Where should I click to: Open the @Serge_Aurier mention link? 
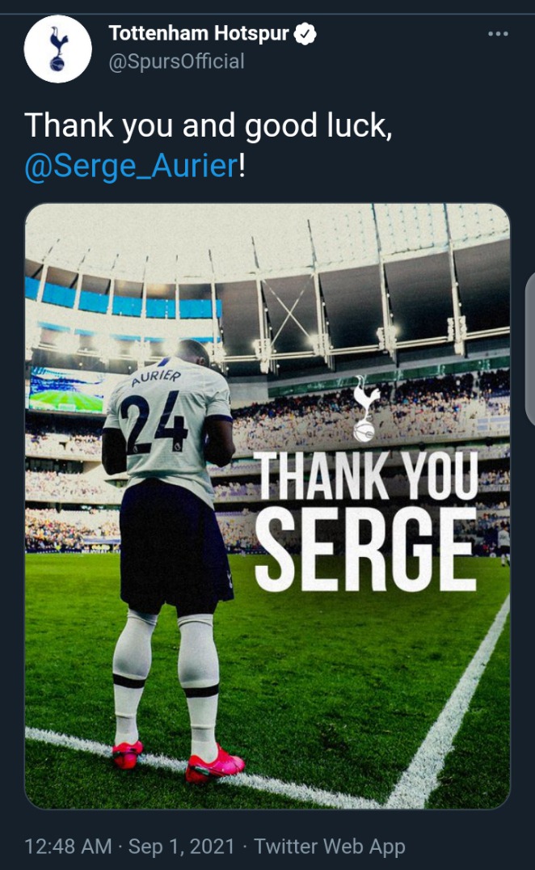click(132, 165)
